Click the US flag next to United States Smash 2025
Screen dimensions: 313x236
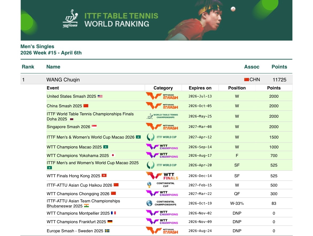[x=100, y=96]
